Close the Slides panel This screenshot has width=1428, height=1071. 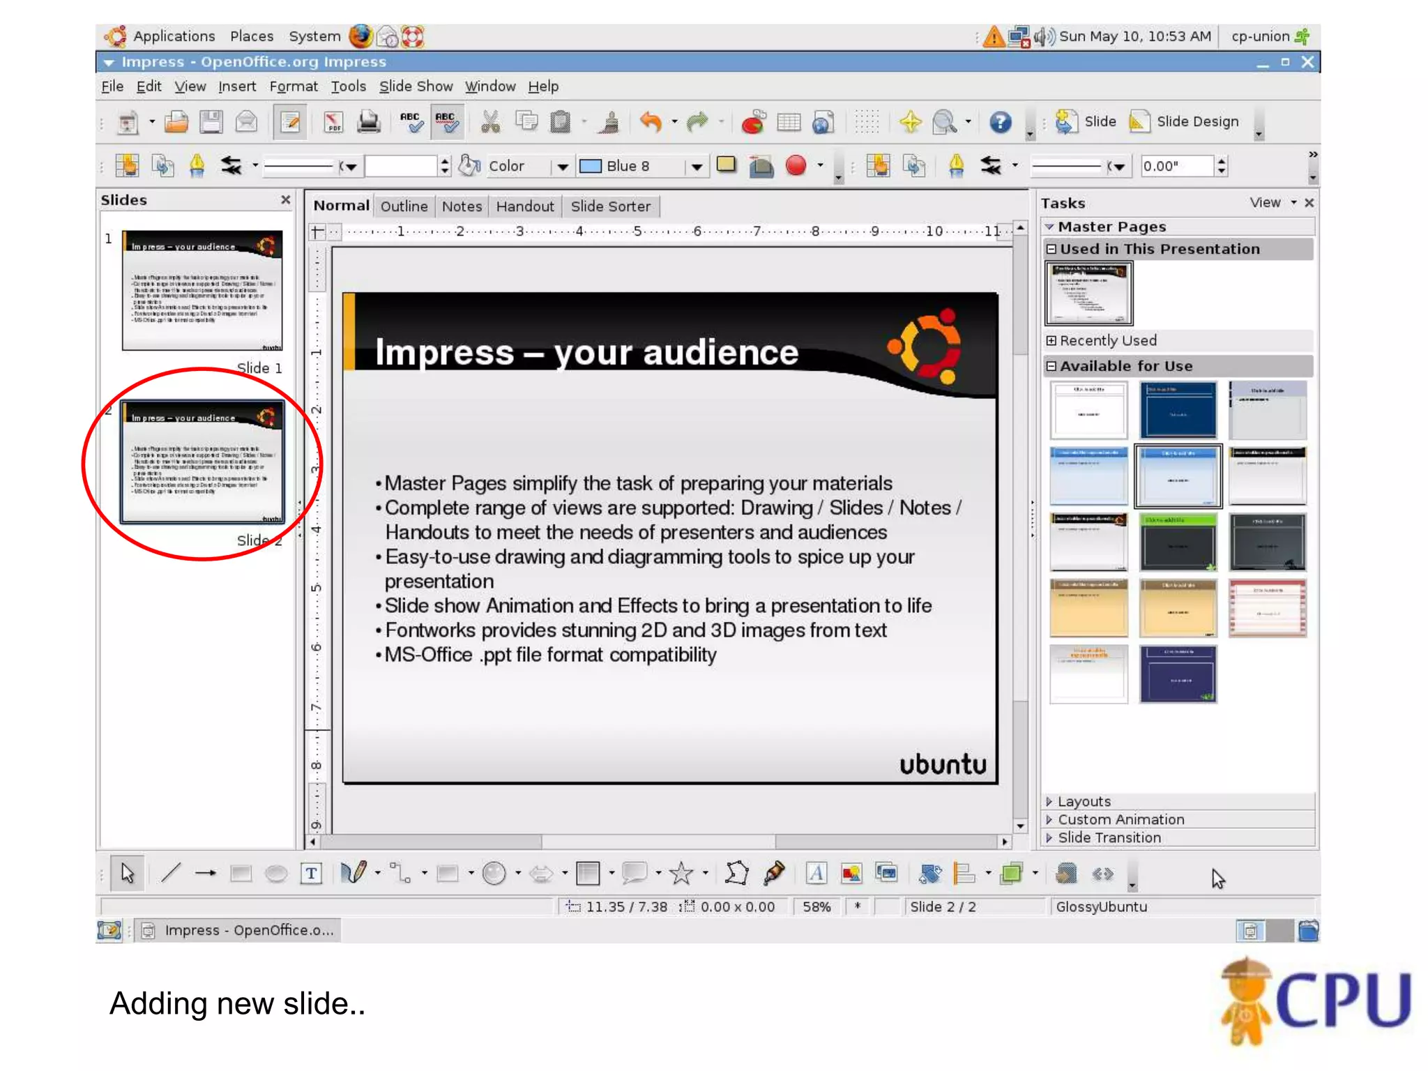pyautogui.click(x=285, y=199)
